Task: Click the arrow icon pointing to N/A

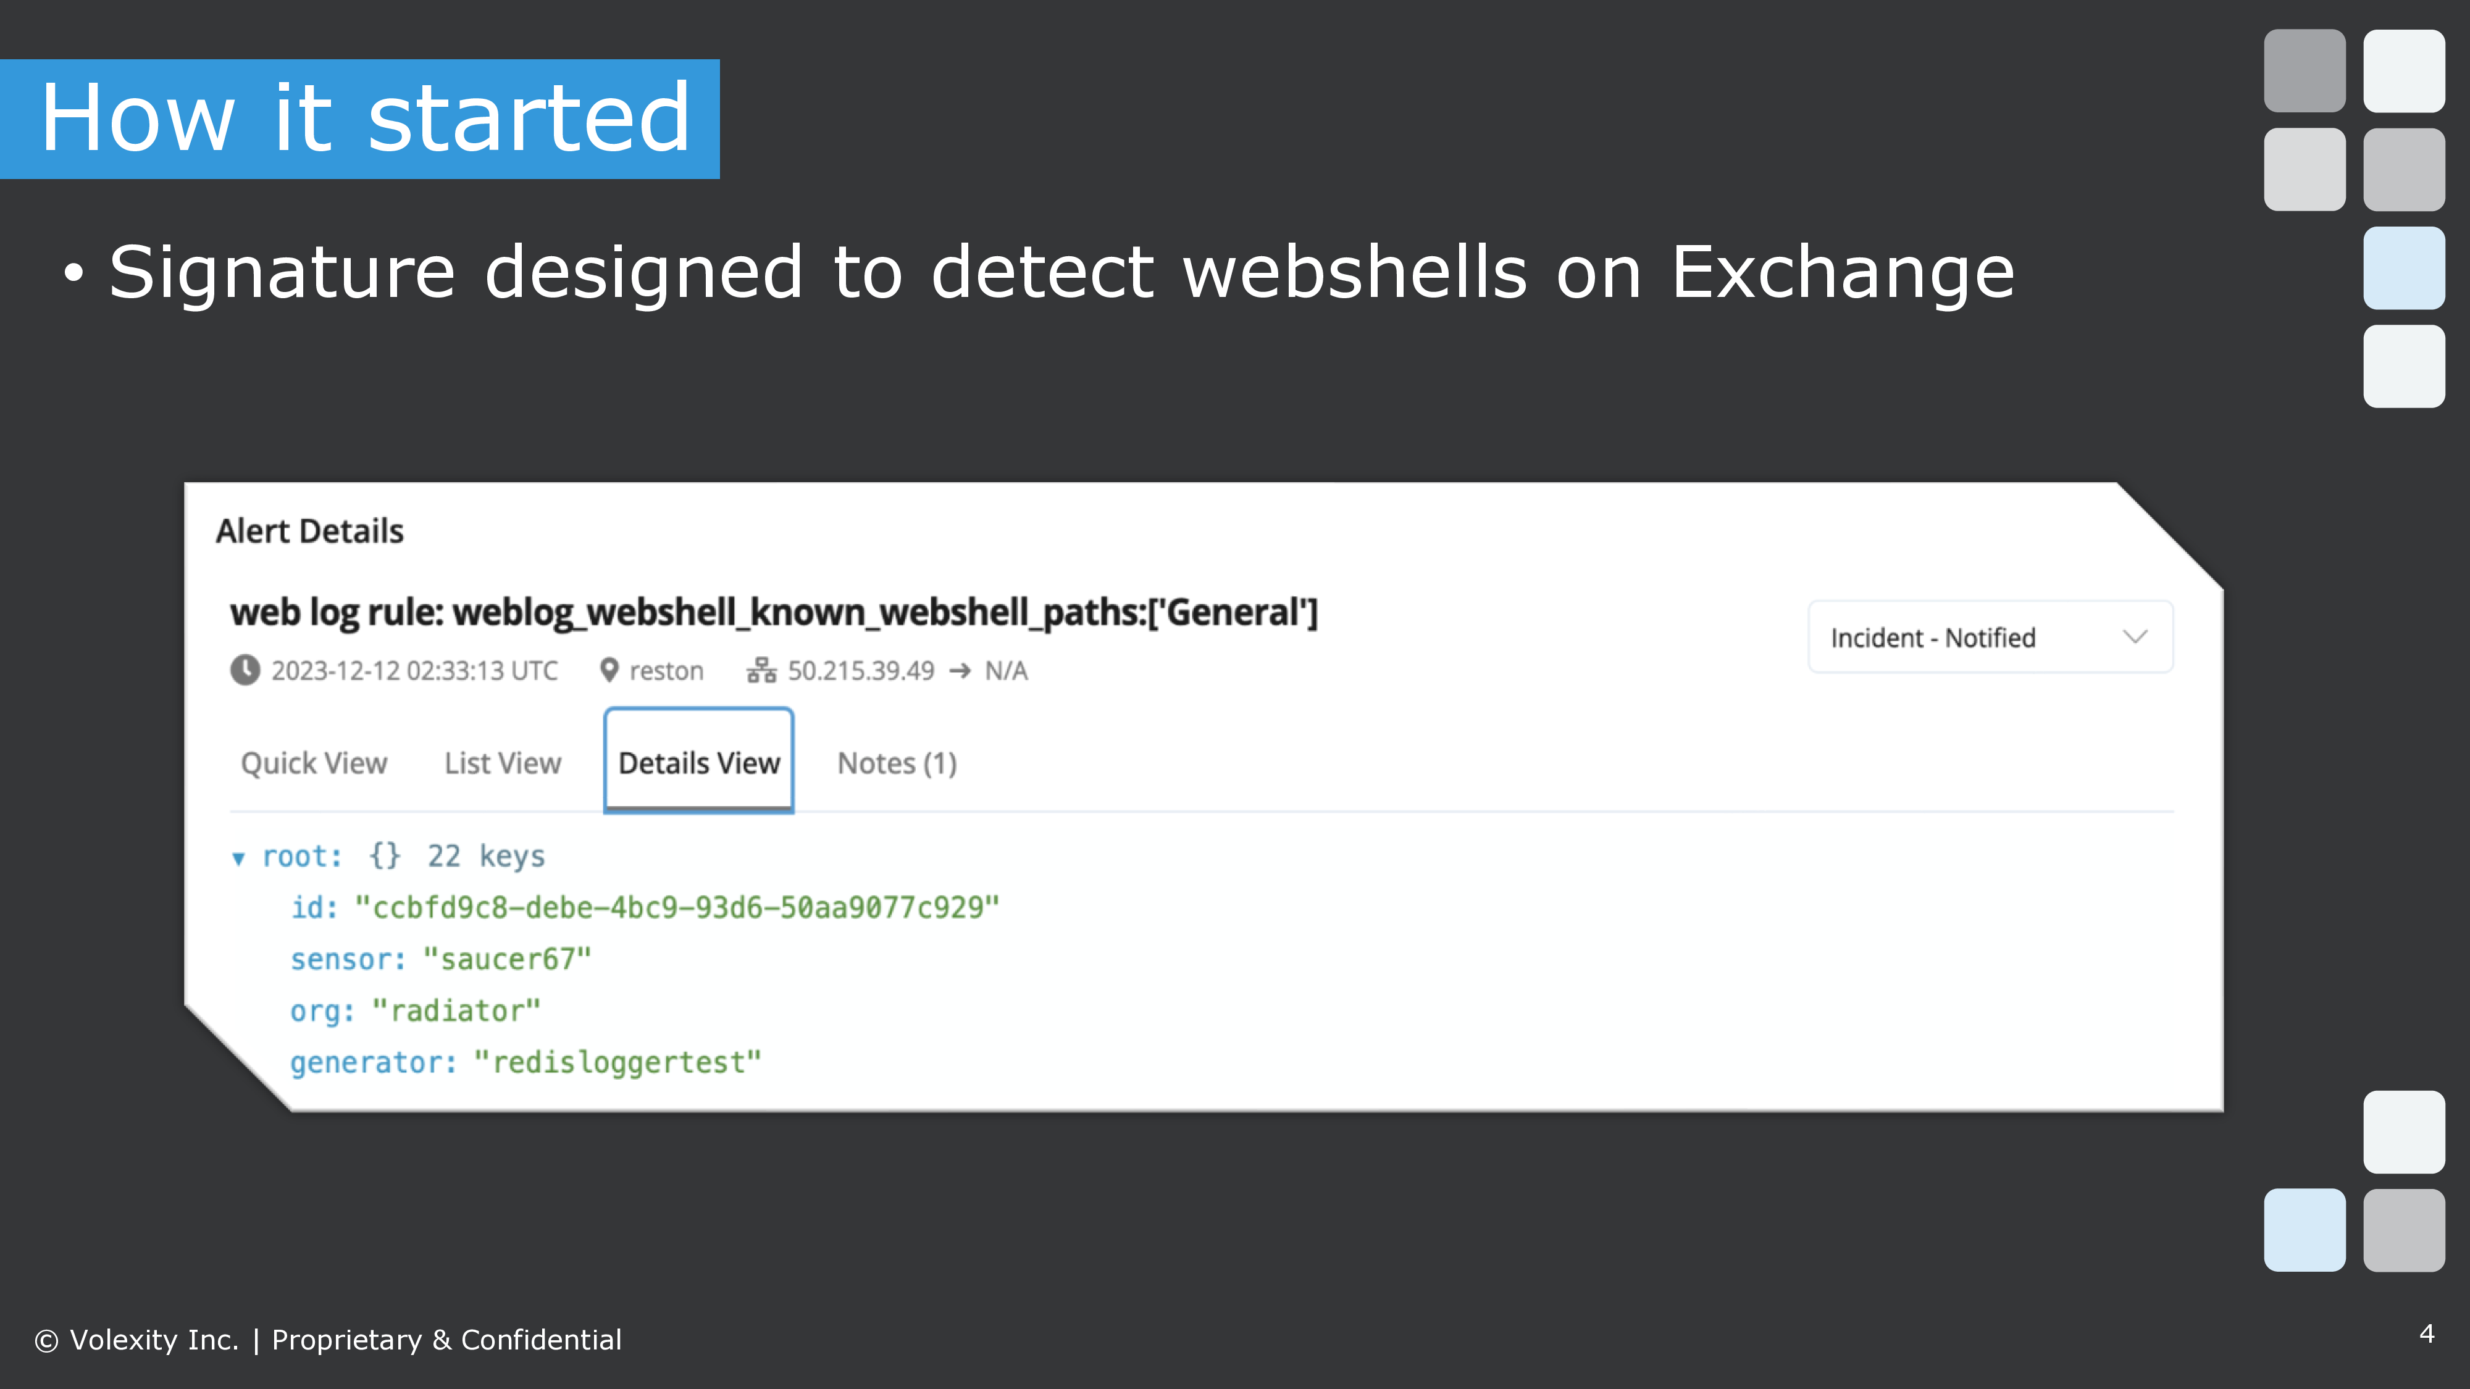Action: [960, 671]
